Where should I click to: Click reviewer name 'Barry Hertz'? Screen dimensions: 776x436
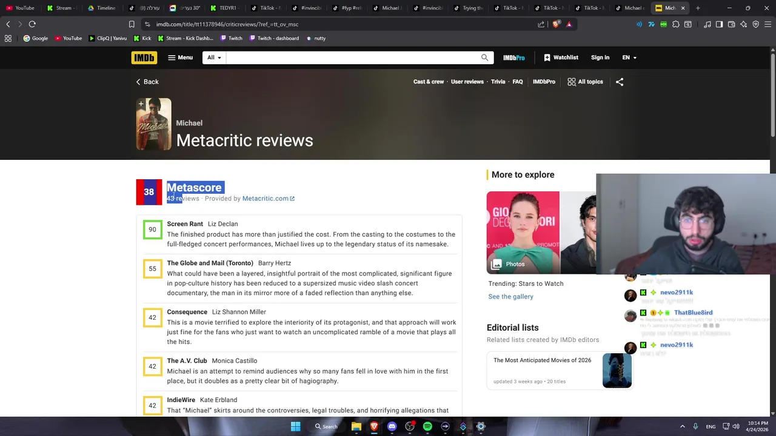[275, 263]
